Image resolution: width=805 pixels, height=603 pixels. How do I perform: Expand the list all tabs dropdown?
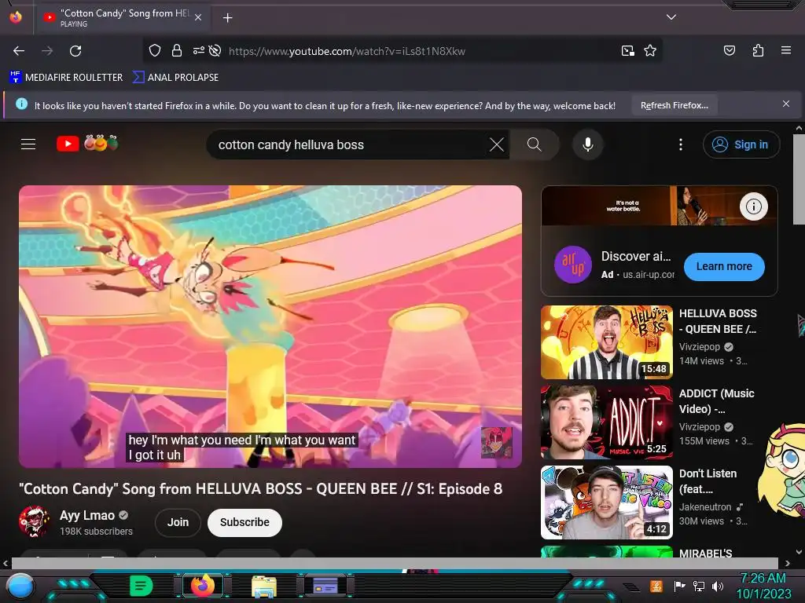(671, 17)
